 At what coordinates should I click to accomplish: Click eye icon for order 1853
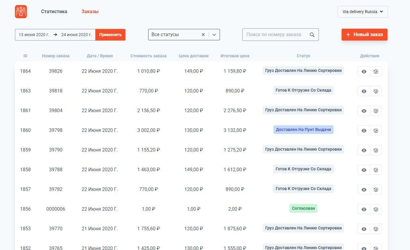tap(364, 229)
